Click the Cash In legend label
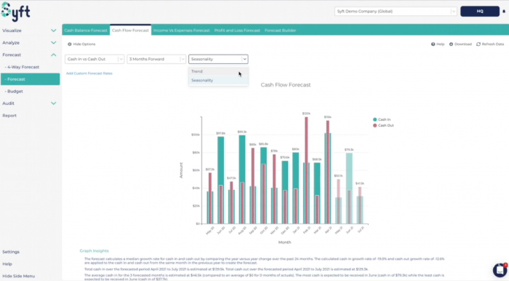 point(385,119)
